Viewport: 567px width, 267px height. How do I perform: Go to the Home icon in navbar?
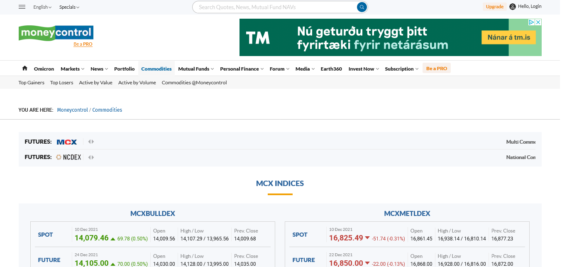point(25,69)
